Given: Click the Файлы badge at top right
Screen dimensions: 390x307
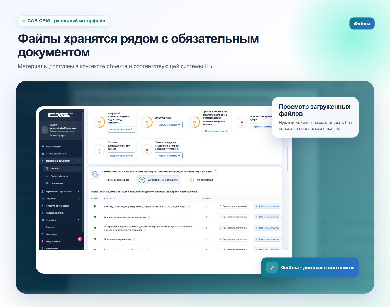Looking at the screenshot, I should tap(362, 23).
